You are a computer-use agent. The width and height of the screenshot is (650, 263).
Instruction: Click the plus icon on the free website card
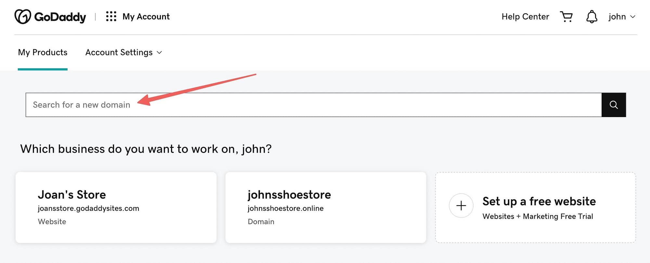[x=461, y=206]
